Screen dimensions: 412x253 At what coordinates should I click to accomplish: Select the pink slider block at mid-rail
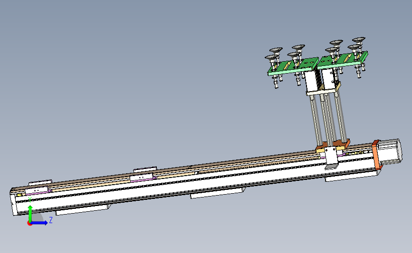pos(142,178)
